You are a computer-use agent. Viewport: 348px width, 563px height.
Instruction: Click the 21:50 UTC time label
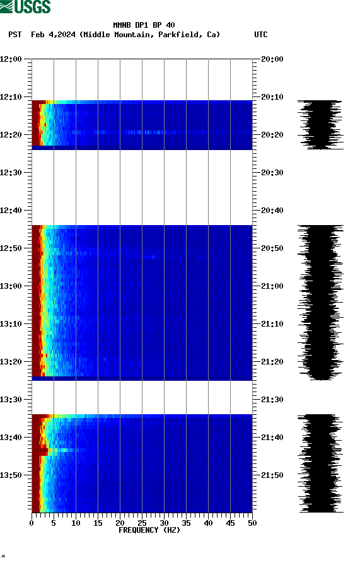272,475
